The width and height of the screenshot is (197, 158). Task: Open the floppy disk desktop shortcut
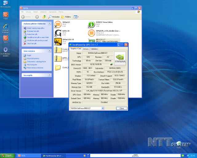(x=6, y=52)
